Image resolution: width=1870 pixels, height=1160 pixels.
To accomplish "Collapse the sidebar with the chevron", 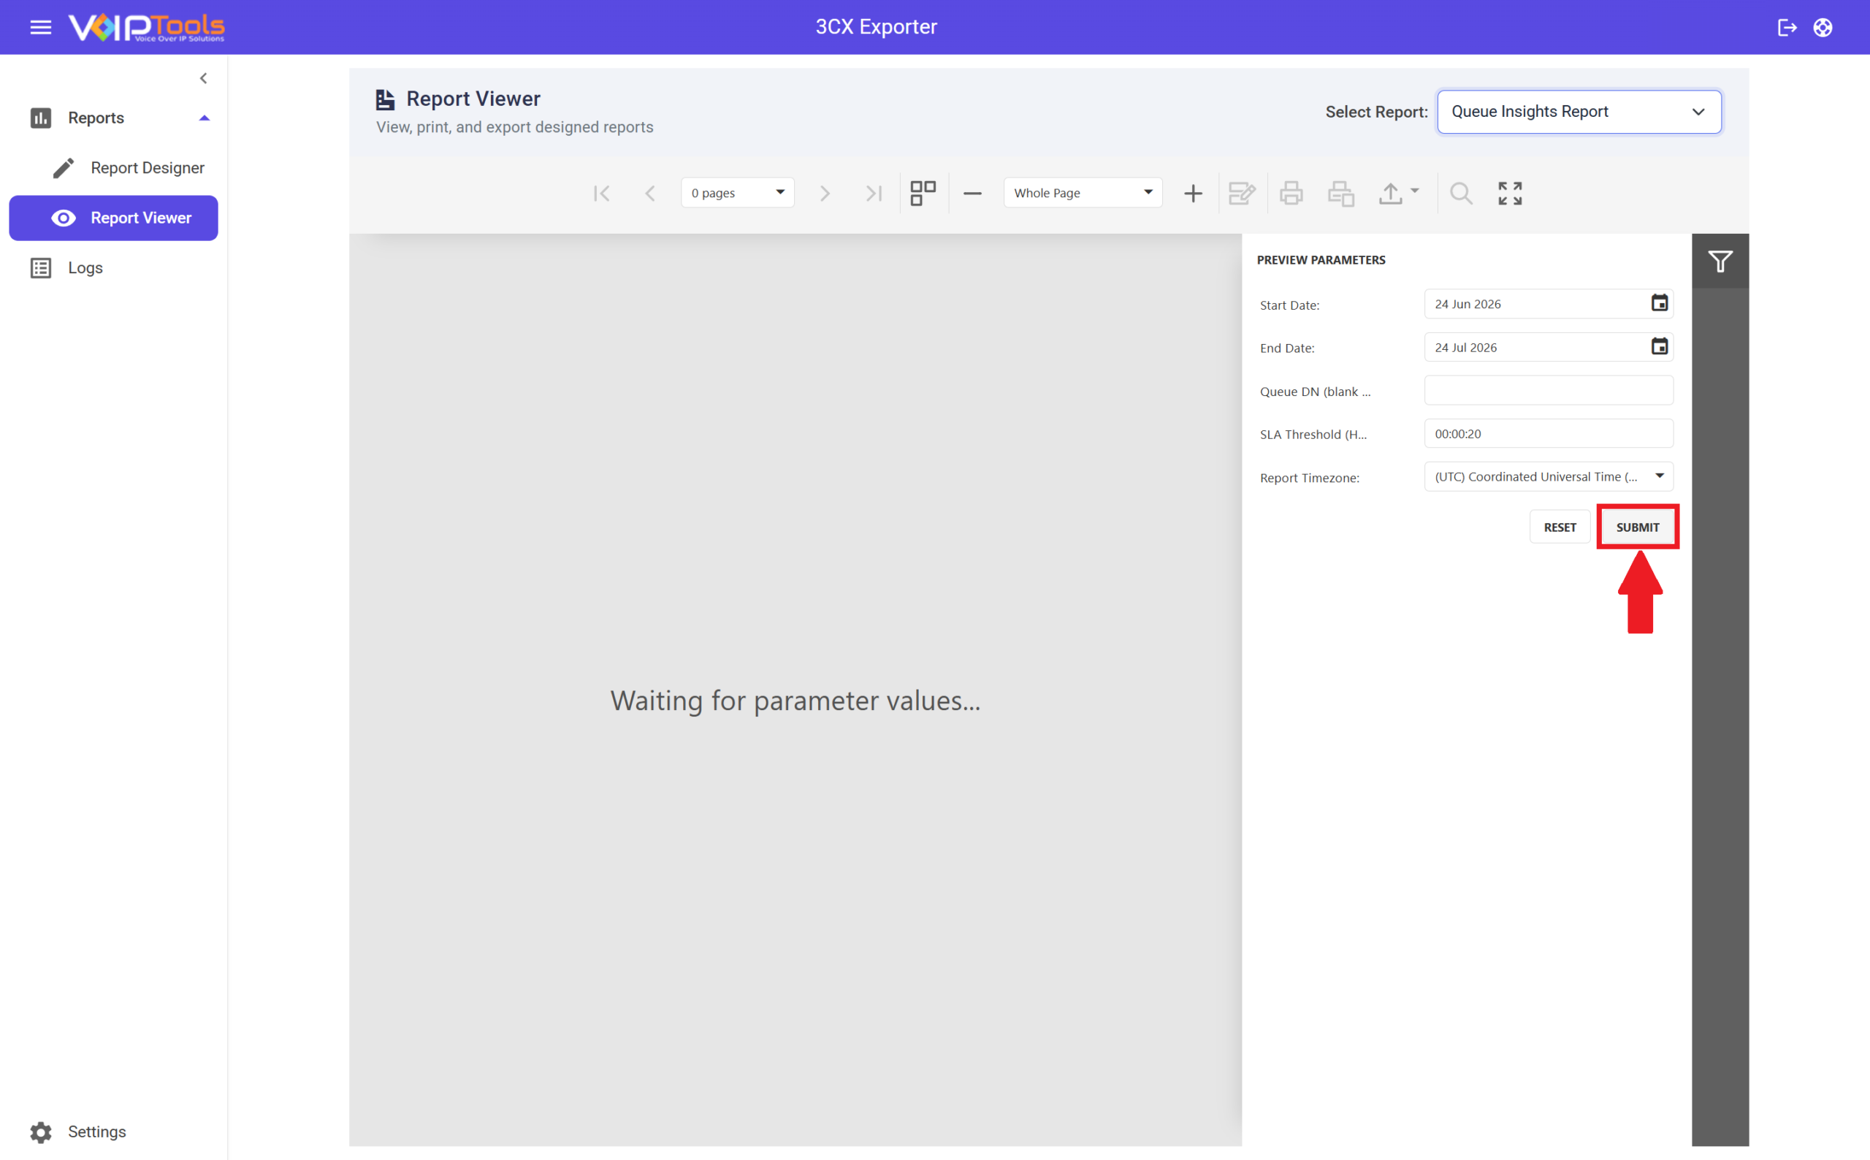I will tap(203, 78).
